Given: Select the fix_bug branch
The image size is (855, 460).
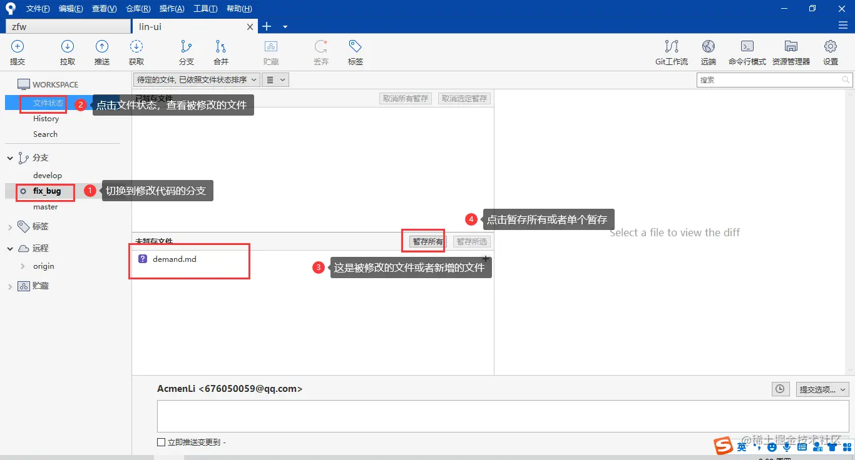Looking at the screenshot, I should pyautogui.click(x=47, y=191).
